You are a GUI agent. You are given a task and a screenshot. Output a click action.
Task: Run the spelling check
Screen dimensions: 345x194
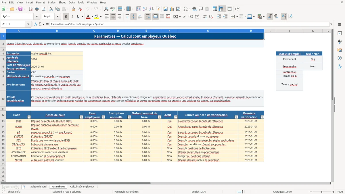(x=113, y=9)
